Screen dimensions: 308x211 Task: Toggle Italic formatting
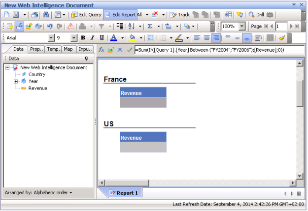point(92,38)
